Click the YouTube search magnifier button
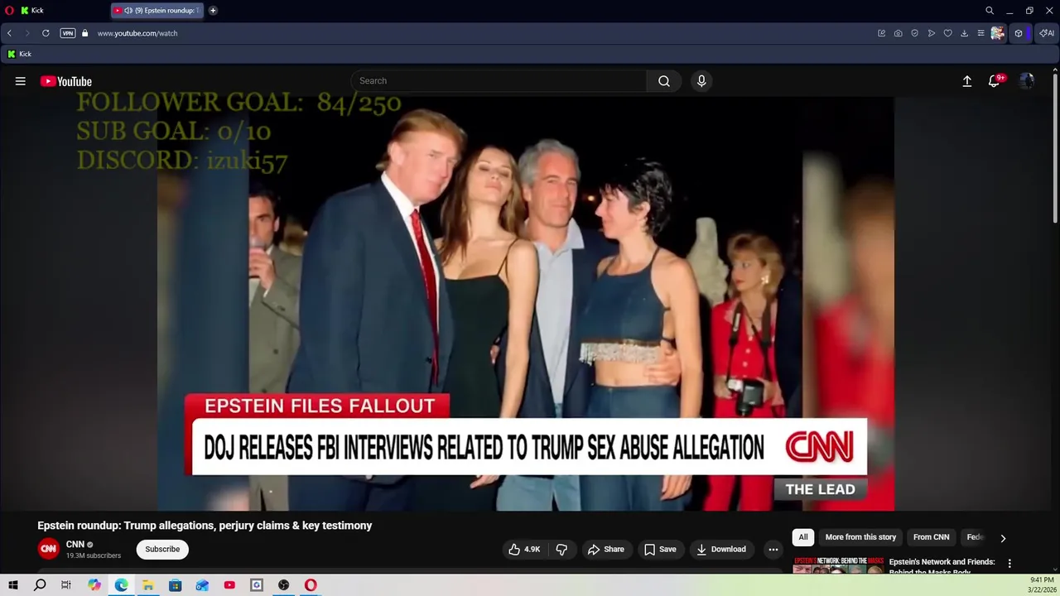Image resolution: width=1060 pixels, height=596 pixels. click(664, 81)
